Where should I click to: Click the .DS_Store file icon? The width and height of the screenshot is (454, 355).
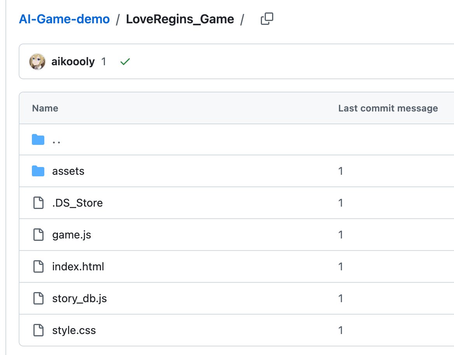[38, 203]
